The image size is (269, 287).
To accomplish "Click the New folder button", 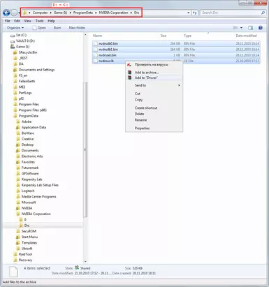I will tap(77, 28).
